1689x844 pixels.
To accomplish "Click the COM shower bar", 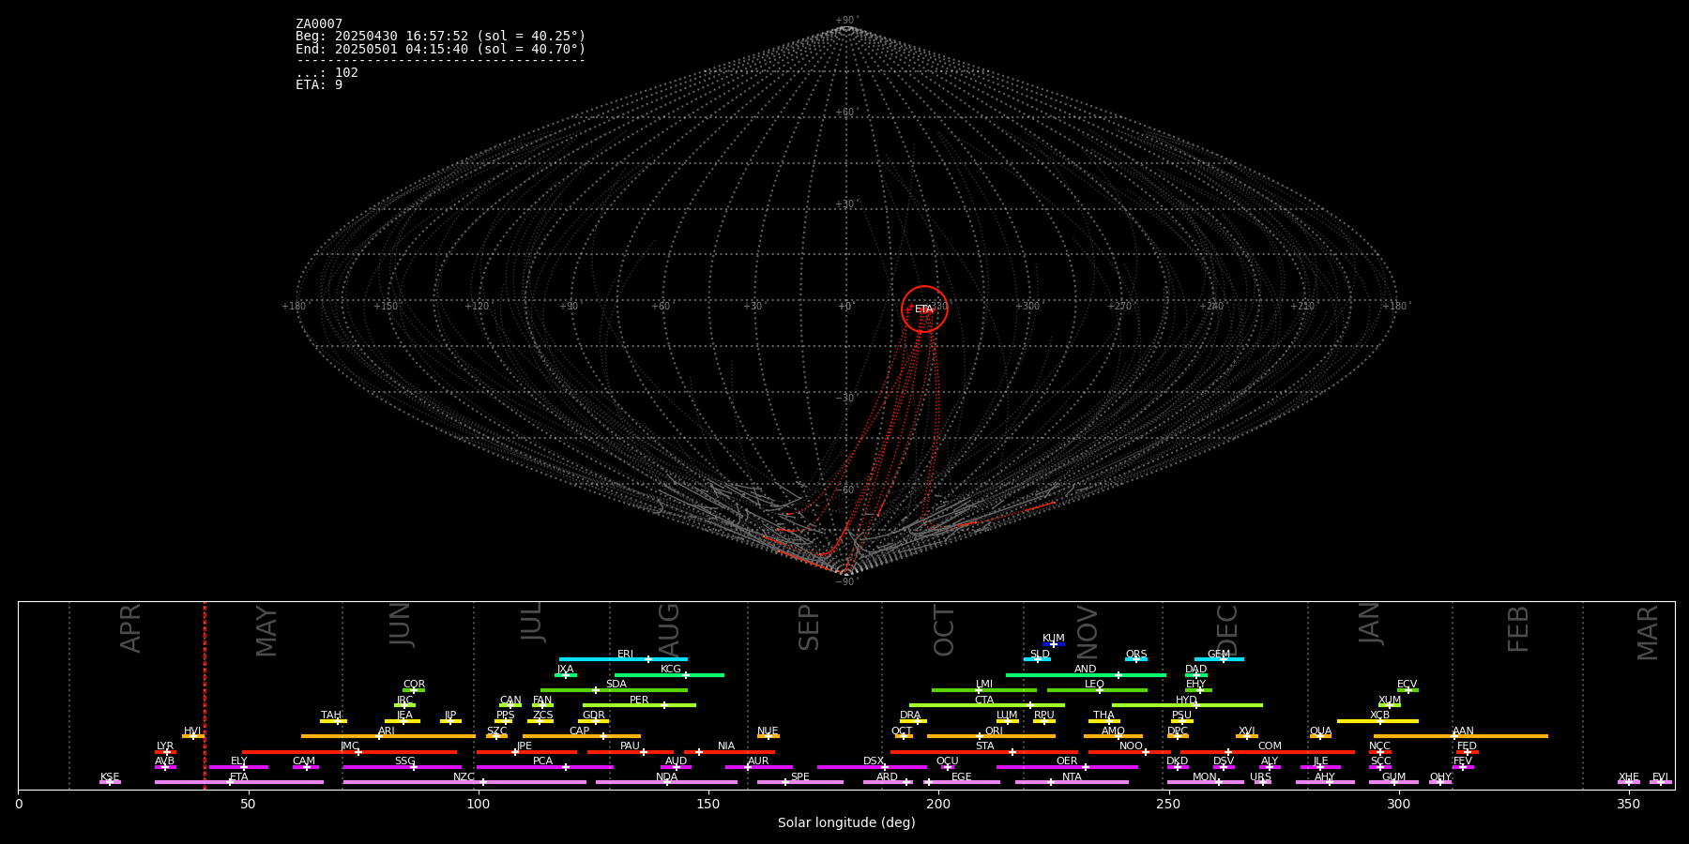I will click(x=1269, y=752).
